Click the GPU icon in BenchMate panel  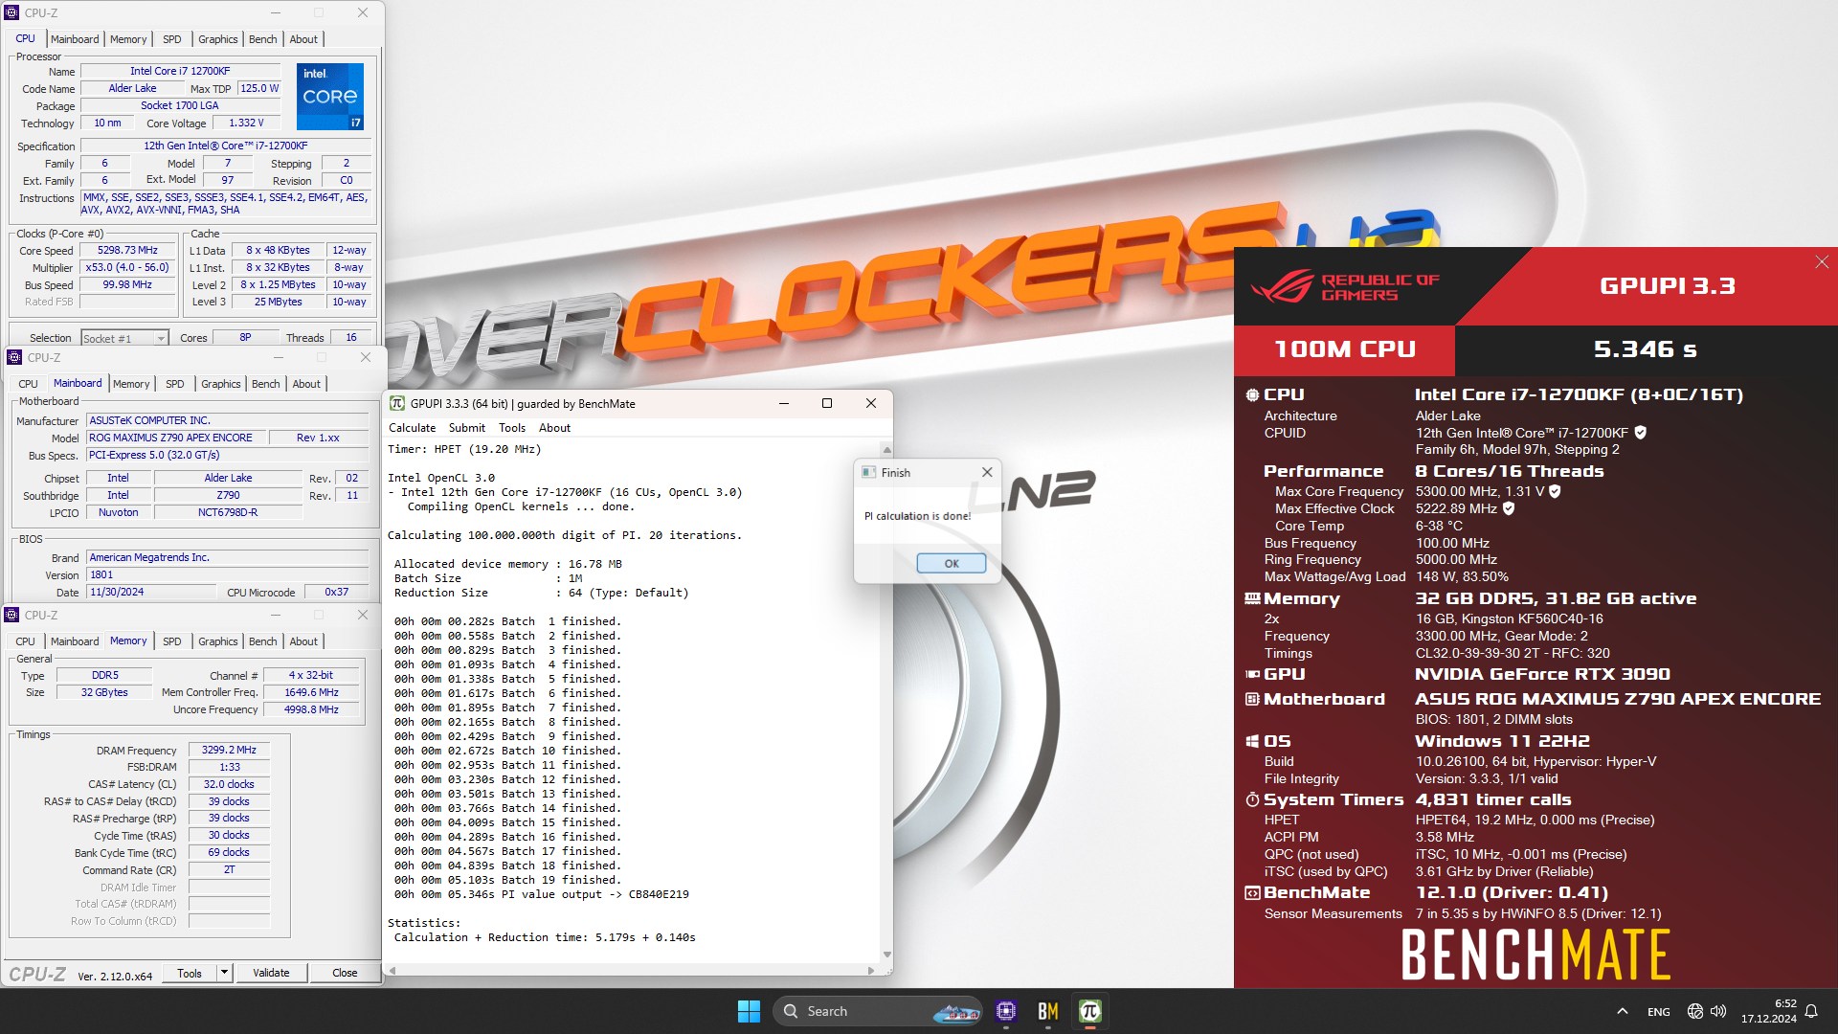1252,674
